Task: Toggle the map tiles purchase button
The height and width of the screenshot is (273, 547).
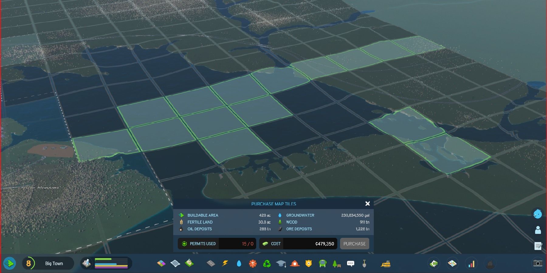Action: coord(9,263)
